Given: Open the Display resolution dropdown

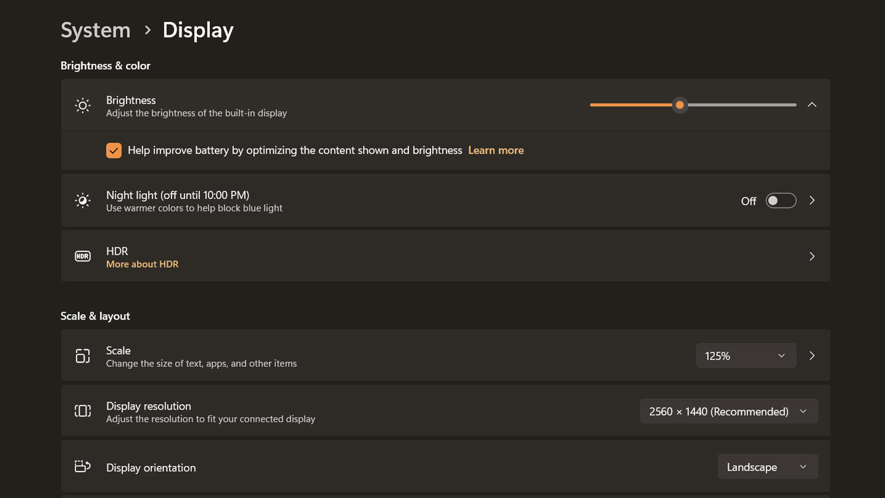Looking at the screenshot, I should pyautogui.click(x=728, y=411).
